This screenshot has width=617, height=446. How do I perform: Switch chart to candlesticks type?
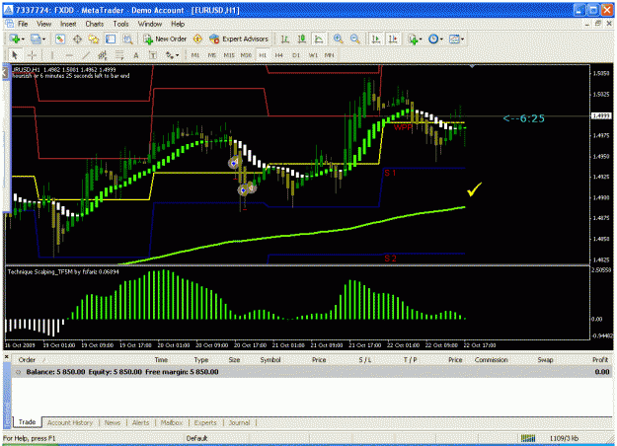coord(302,38)
